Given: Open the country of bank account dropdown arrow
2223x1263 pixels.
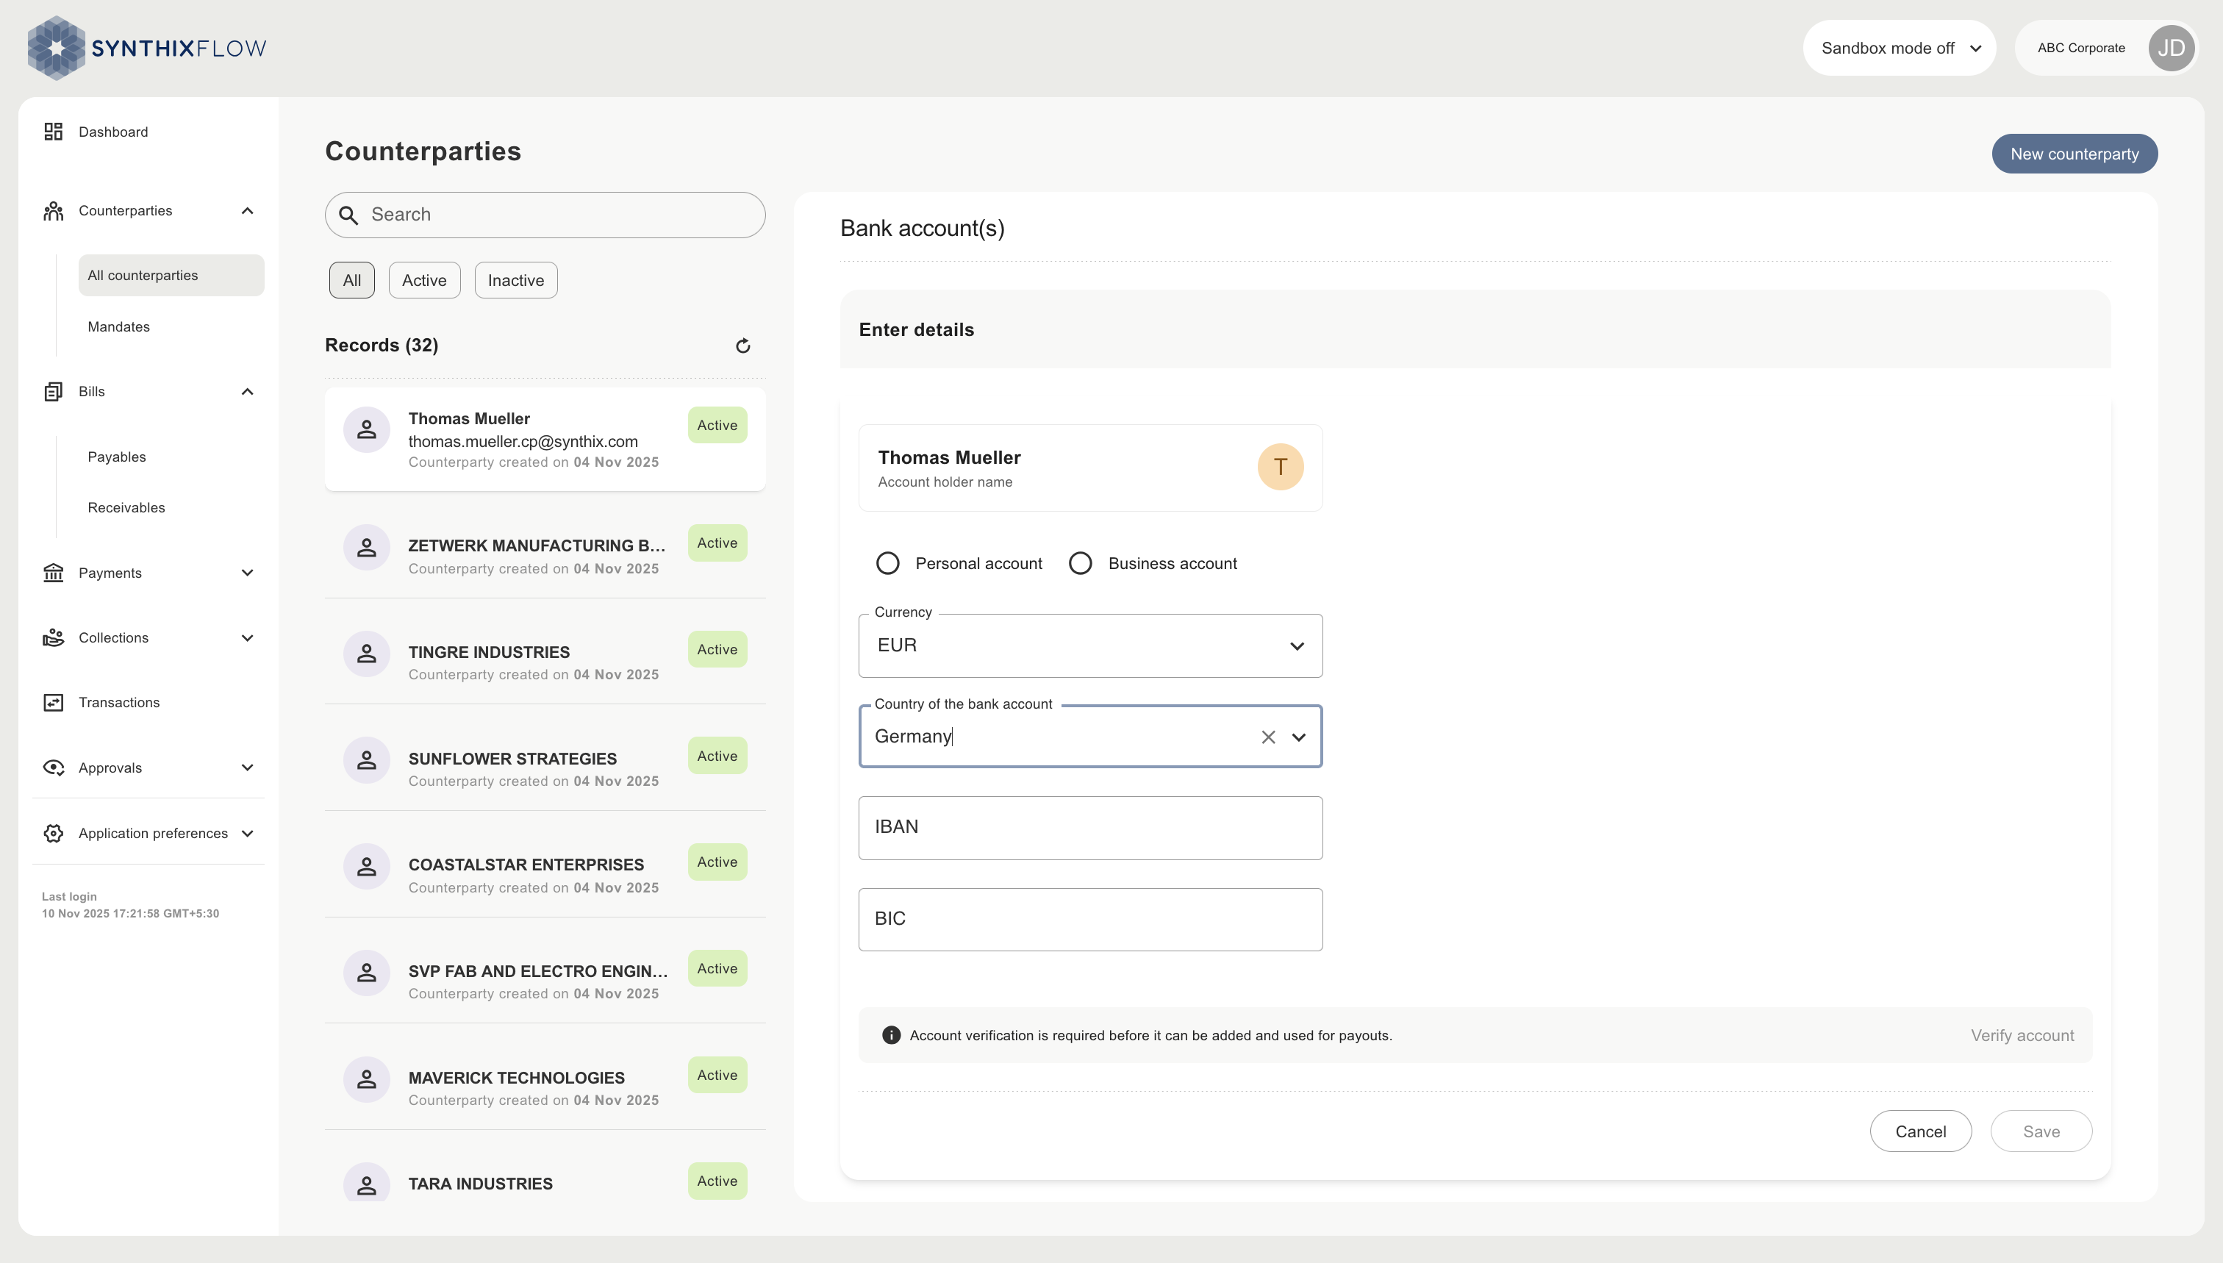Looking at the screenshot, I should click(1298, 737).
